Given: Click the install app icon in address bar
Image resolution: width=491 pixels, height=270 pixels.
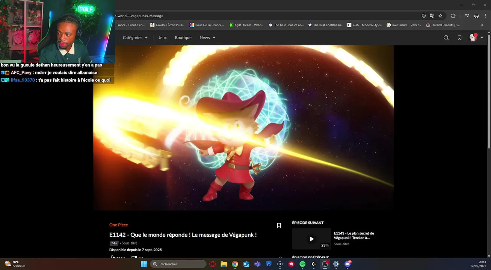Looking at the screenshot, I should click(424, 16).
